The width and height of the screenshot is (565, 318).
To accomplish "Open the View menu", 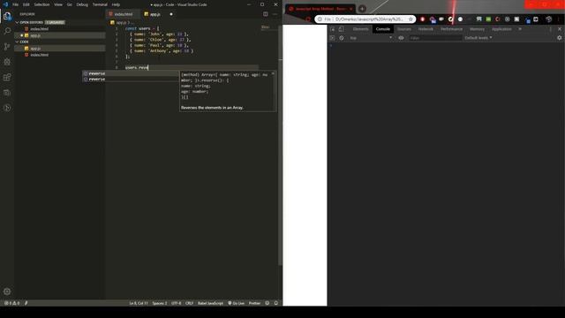I will pyautogui.click(x=58, y=4).
